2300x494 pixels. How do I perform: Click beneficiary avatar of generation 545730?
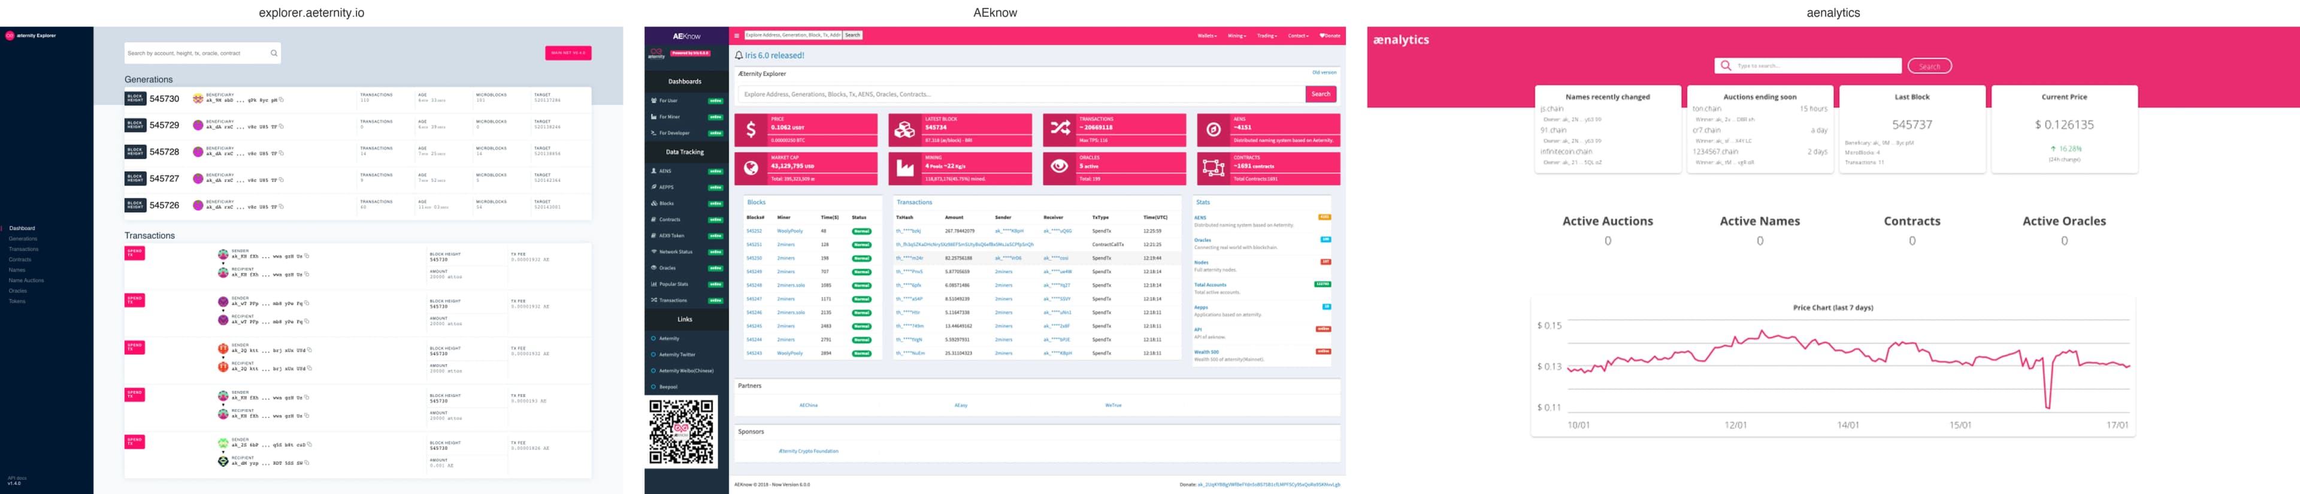pos(198,99)
